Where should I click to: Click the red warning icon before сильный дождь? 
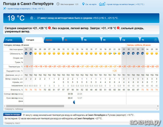(x=118, y=28)
